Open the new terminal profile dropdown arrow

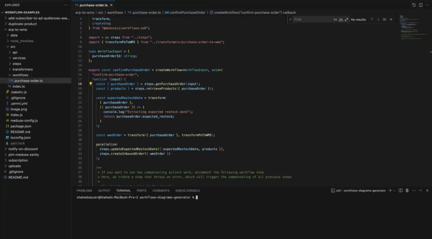coord(394,190)
